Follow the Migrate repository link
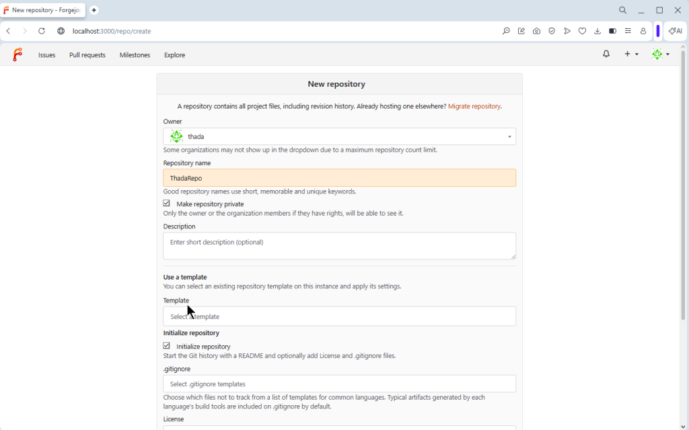Viewport: 689px width, 430px height. tap(474, 106)
